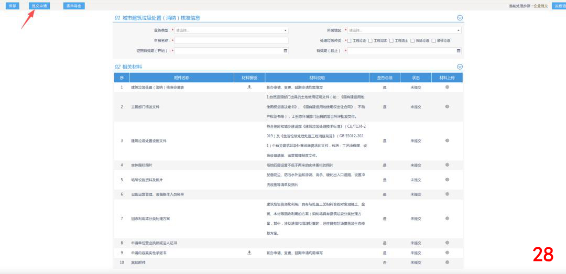Check the 工程垃圾 checkbox
This screenshot has height=274, width=566.
[350, 40]
